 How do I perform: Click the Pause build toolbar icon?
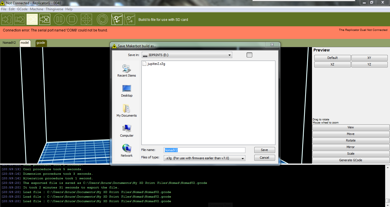pos(59,19)
